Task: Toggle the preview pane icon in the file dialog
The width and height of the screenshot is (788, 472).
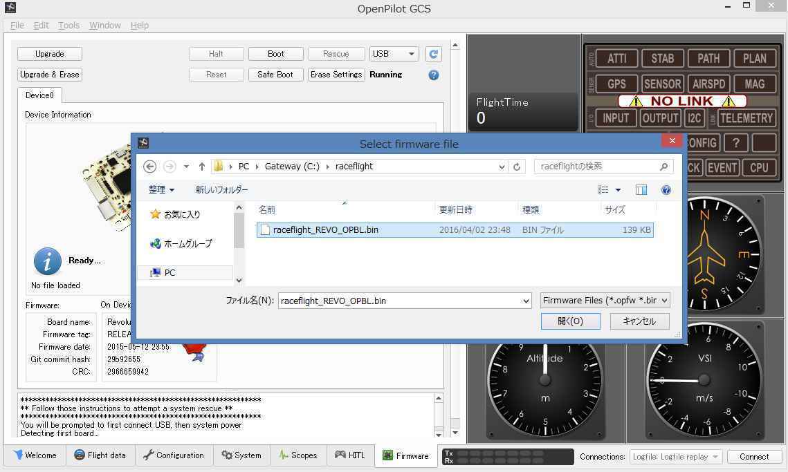Action: pyautogui.click(x=641, y=190)
